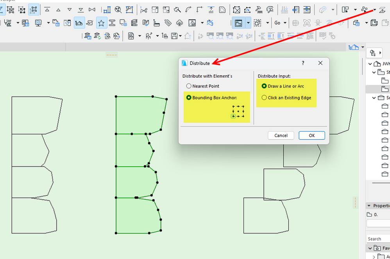Collapse the Sections tree node
The width and height of the screenshot is (390, 259).
click(x=374, y=98)
